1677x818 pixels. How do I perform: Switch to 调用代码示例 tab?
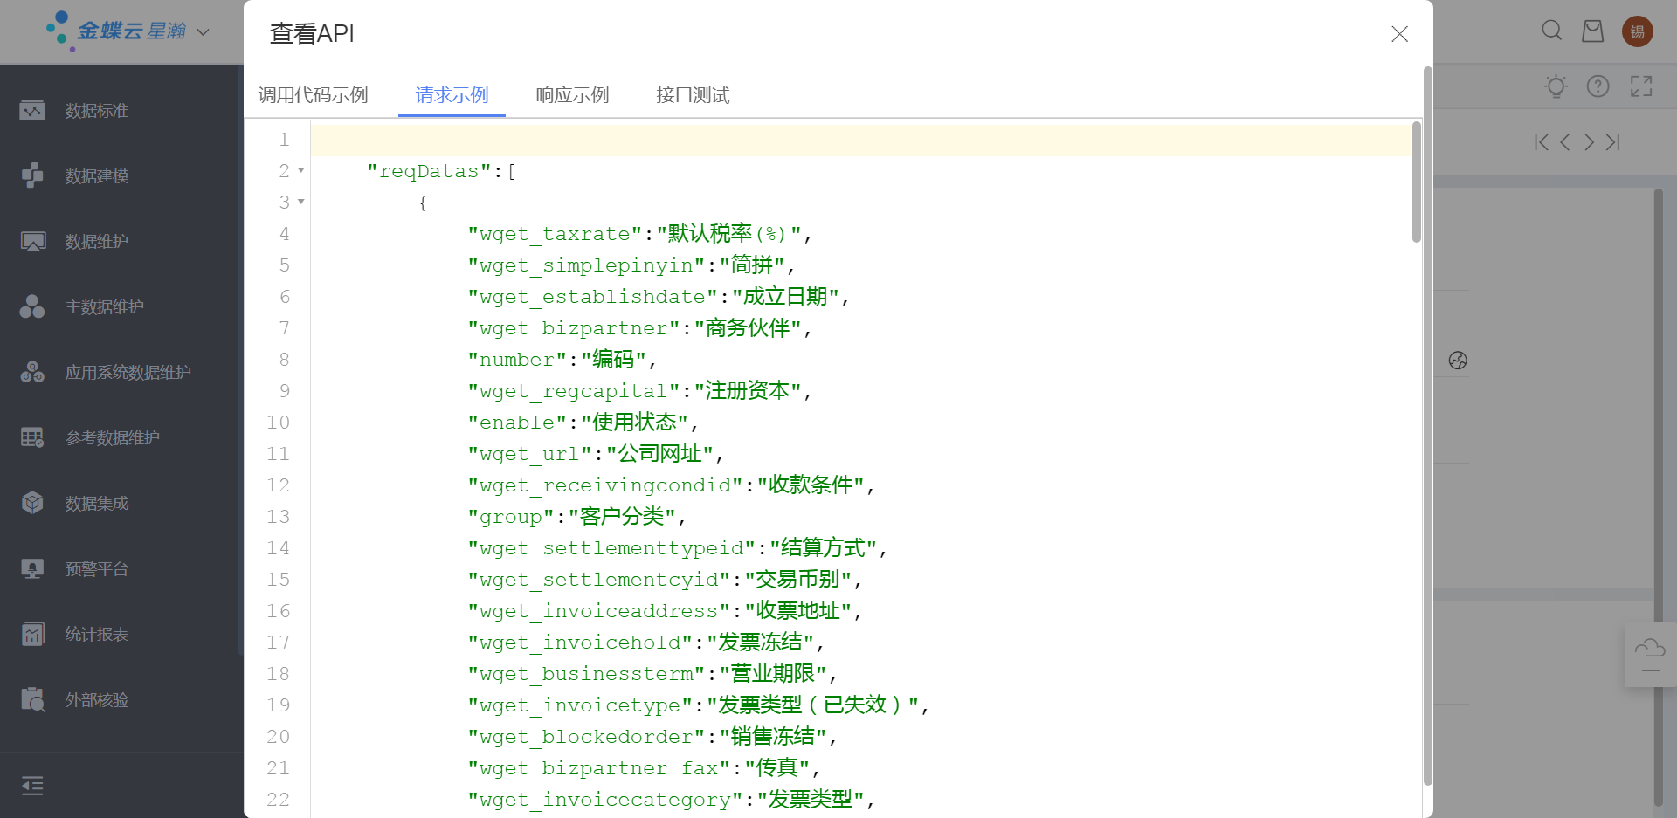coord(313,94)
